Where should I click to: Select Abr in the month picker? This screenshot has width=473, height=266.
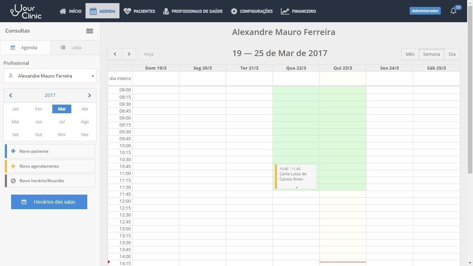tap(85, 109)
